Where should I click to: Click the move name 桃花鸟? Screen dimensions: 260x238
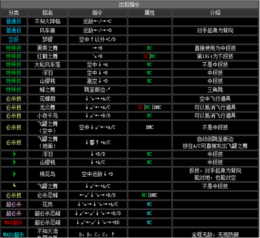pyautogui.click(x=47, y=174)
